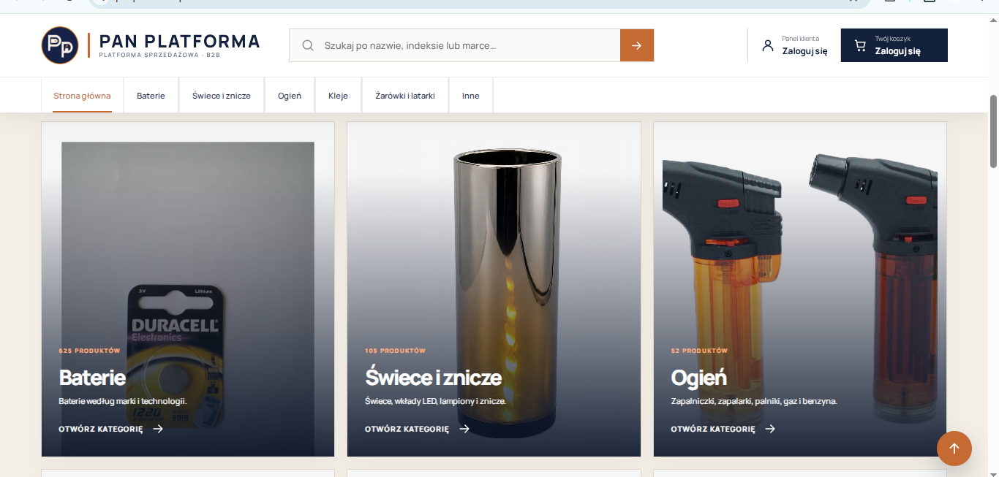
Task: Click the 'Platforma sprzedażowa · B2B' tagline
Action: point(159,56)
